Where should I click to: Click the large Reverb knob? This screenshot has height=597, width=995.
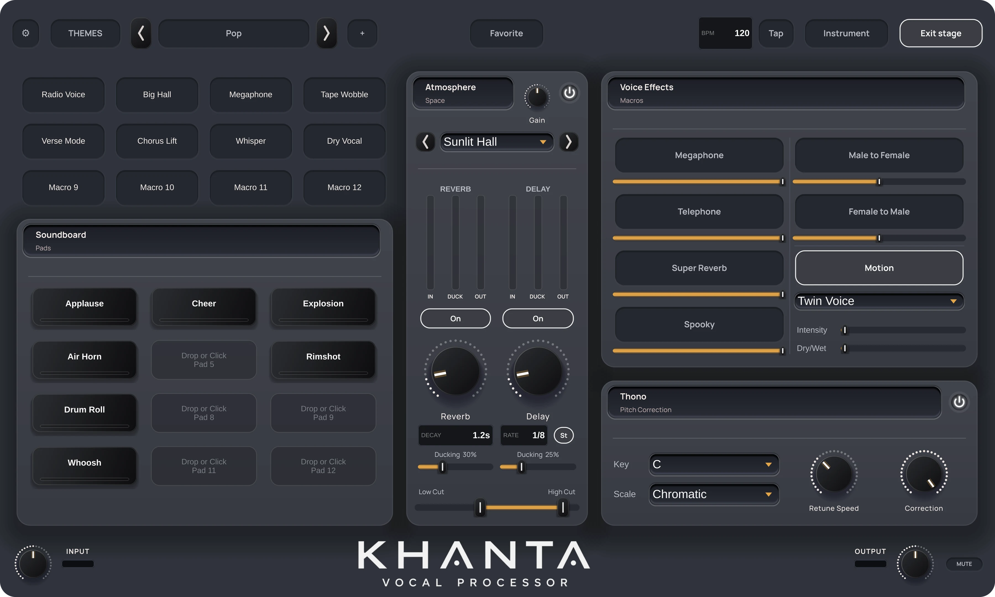click(x=455, y=371)
